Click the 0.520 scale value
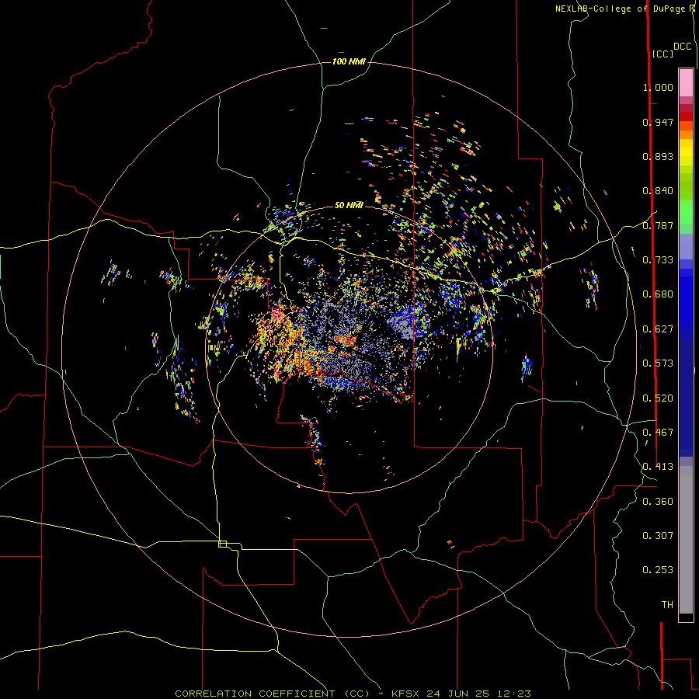The height and width of the screenshot is (699, 699). (x=658, y=398)
